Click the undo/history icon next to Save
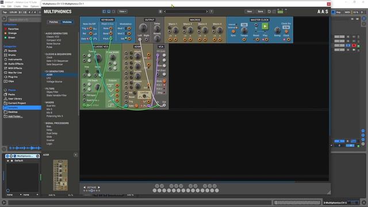 tap(269, 11)
